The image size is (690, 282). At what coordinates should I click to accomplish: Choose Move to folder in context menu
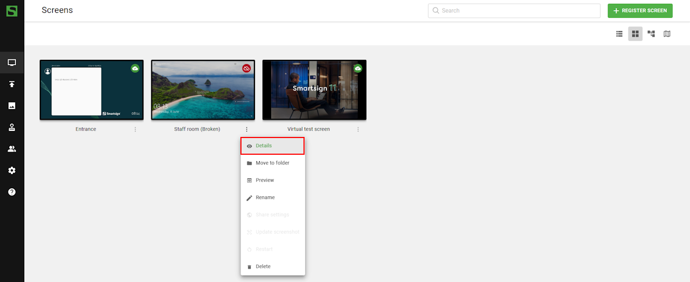click(273, 163)
